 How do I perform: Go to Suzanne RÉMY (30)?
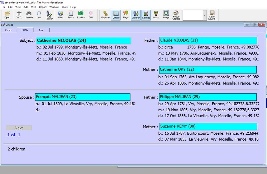[x=208, y=126]
